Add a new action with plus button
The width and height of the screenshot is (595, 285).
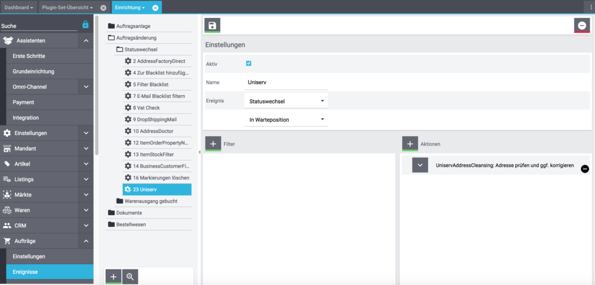[x=410, y=144]
